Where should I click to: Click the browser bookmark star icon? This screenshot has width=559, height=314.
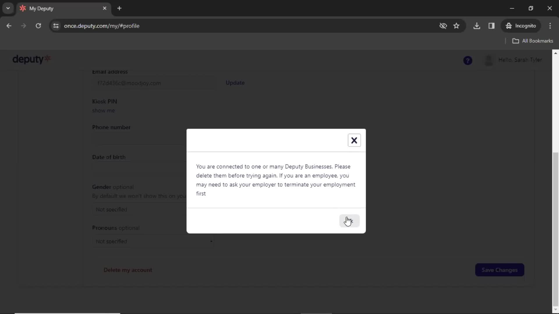(457, 26)
